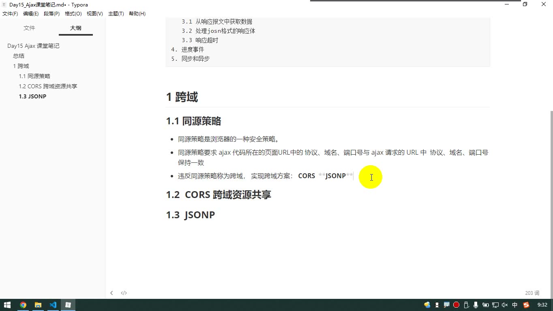Click the battery power tray icon
Image resolution: width=553 pixels, height=311 pixels.
coord(485,305)
